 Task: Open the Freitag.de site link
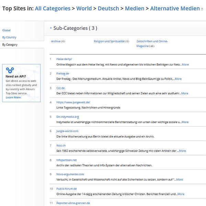62,74
